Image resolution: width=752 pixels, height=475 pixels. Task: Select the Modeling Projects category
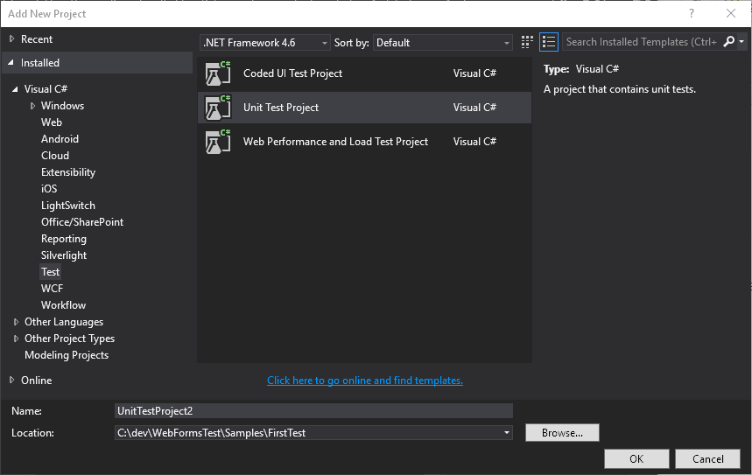(67, 355)
